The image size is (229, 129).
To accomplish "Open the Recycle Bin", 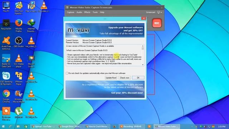I will (x=6, y=24).
